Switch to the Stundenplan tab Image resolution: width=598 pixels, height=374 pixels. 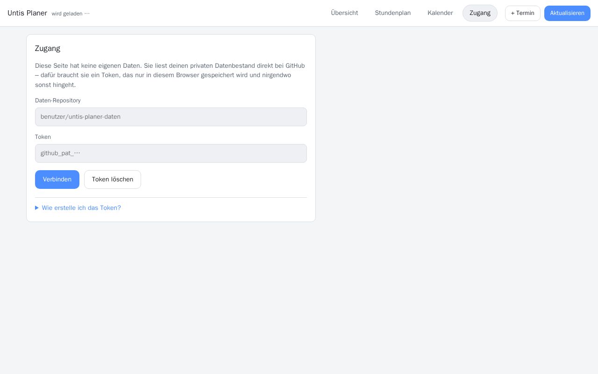pos(393,13)
